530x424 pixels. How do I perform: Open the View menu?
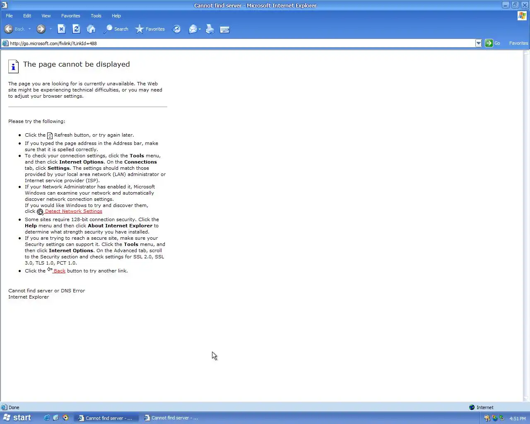pyautogui.click(x=46, y=16)
